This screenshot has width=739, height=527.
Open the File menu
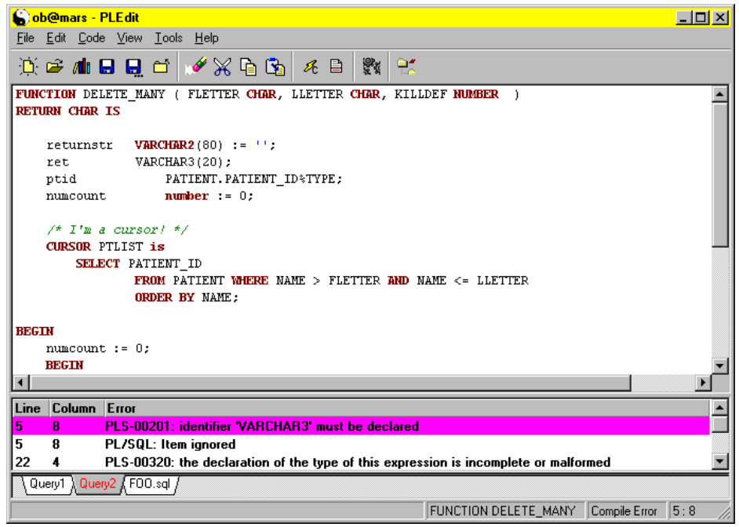[25, 38]
